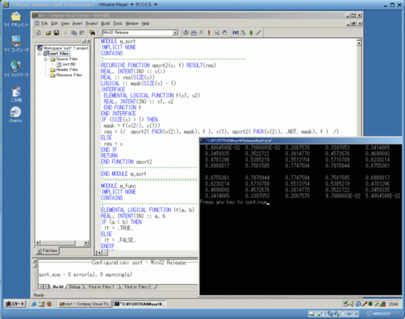Click the green tree toolbar icon

pos(251,32)
